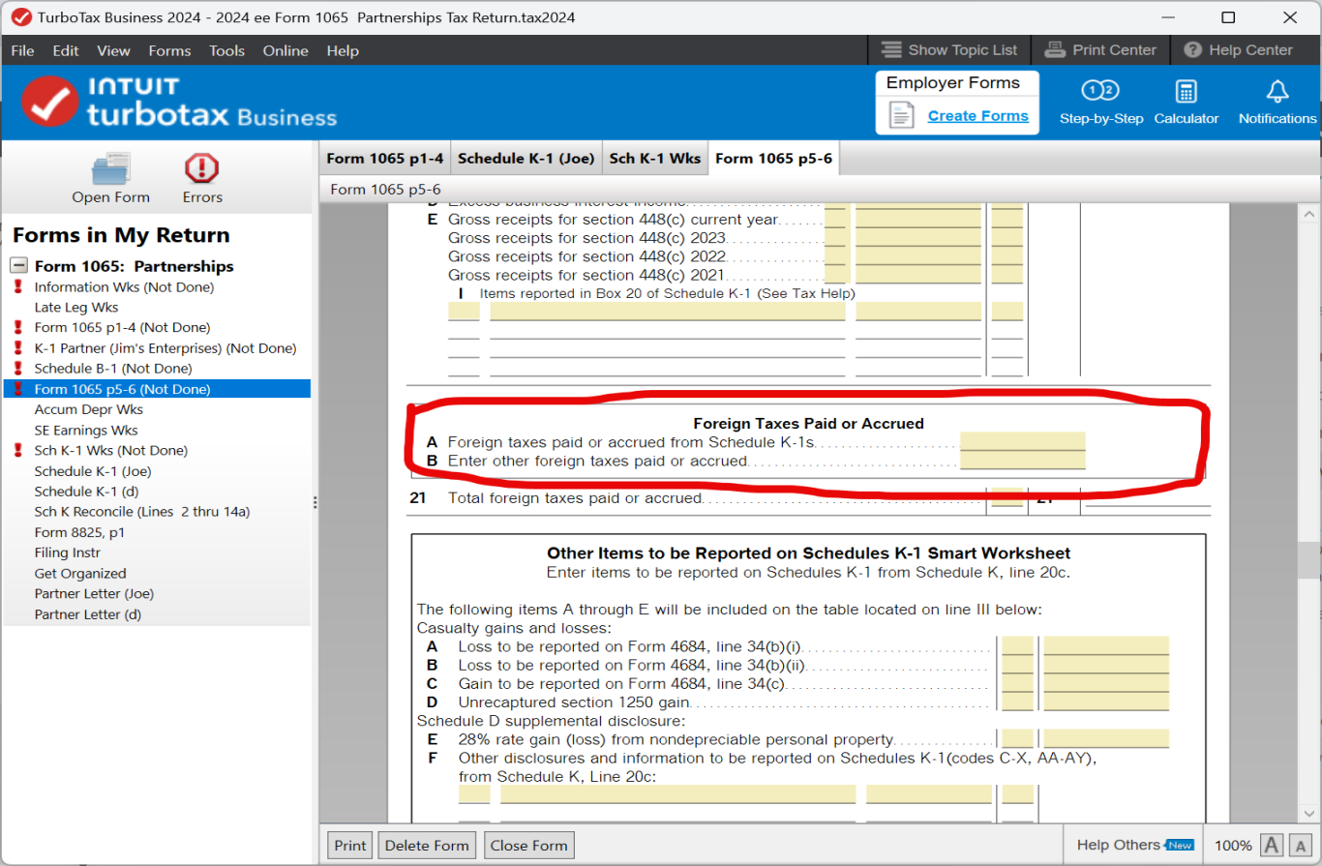
Task: Click the Delete Form button
Action: [x=428, y=845]
